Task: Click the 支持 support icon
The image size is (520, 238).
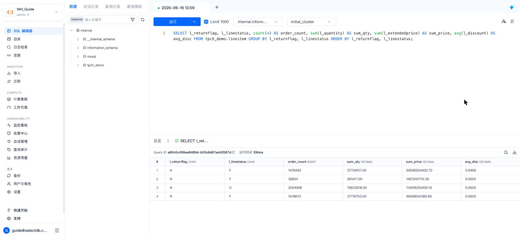Action: 9,218
